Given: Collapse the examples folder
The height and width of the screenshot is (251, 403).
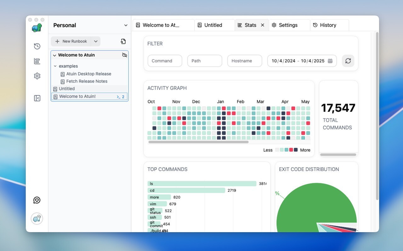Looking at the screenshot, I should click(x=55, y=66).
